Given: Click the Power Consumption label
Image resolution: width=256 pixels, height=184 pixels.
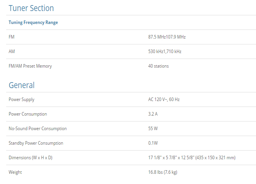Looking at the screenshot, I should (x=28, y=114).
